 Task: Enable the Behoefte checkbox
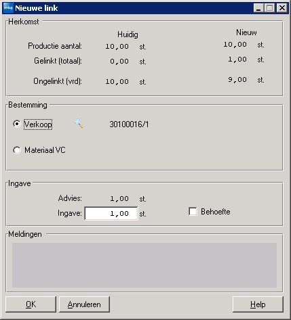193,212
